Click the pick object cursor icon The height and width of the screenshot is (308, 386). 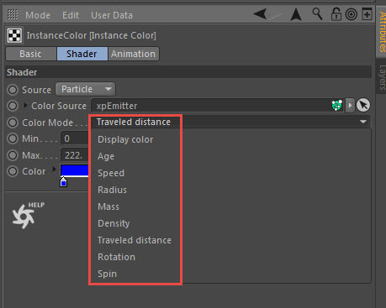(x=363, y=106)
